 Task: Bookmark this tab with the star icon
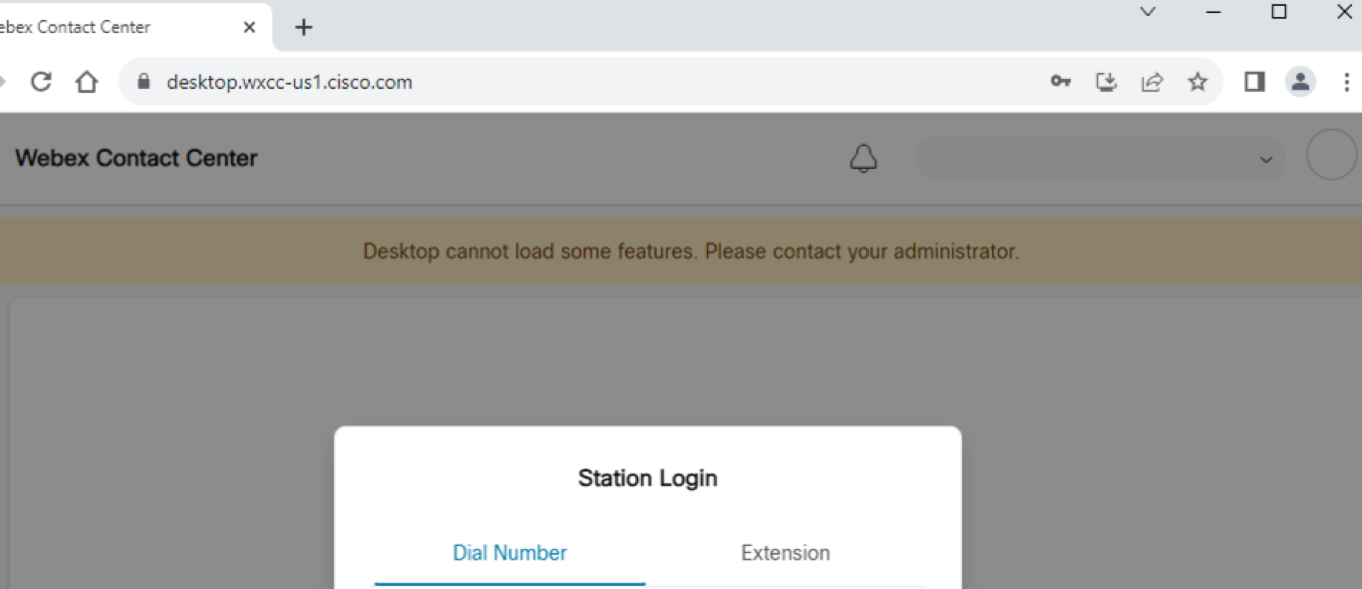(x=1198, y=82)
